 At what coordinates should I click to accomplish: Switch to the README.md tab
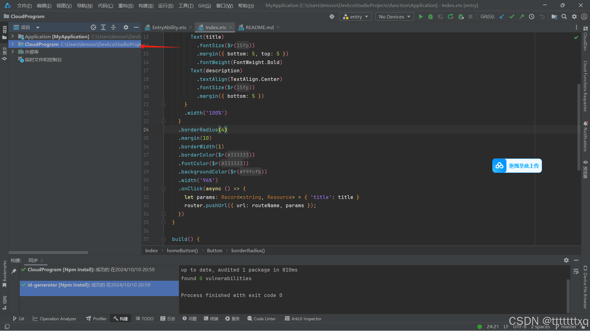[x=259, y=27]
